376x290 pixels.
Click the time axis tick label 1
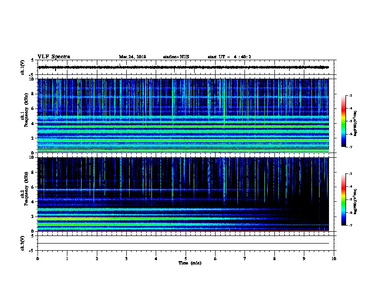coord(67,259)
